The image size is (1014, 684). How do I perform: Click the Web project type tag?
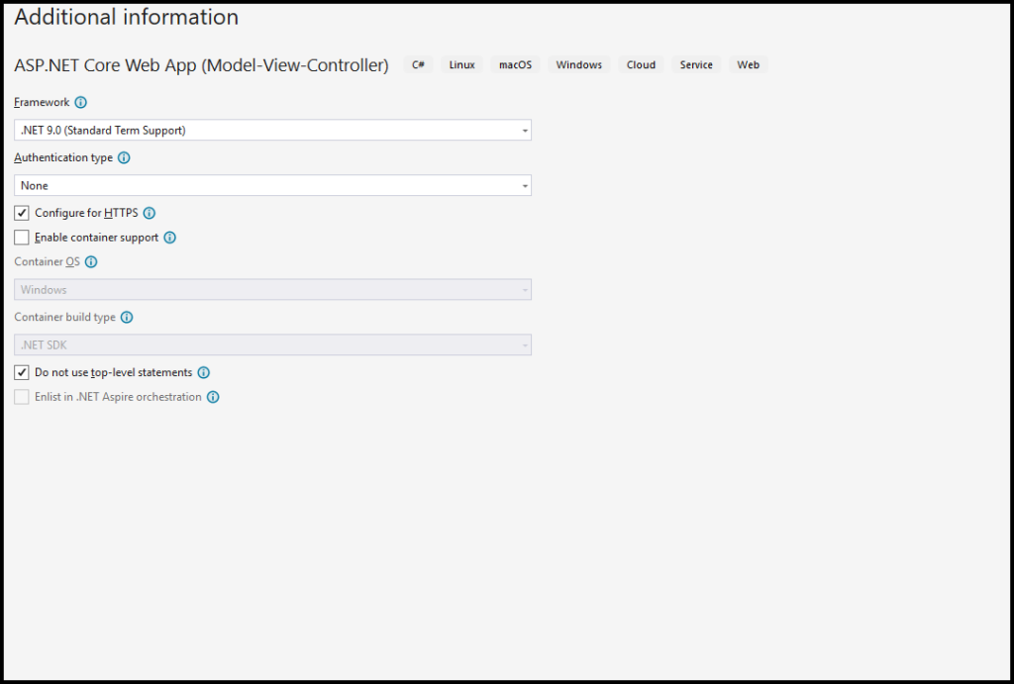[749, 65]
